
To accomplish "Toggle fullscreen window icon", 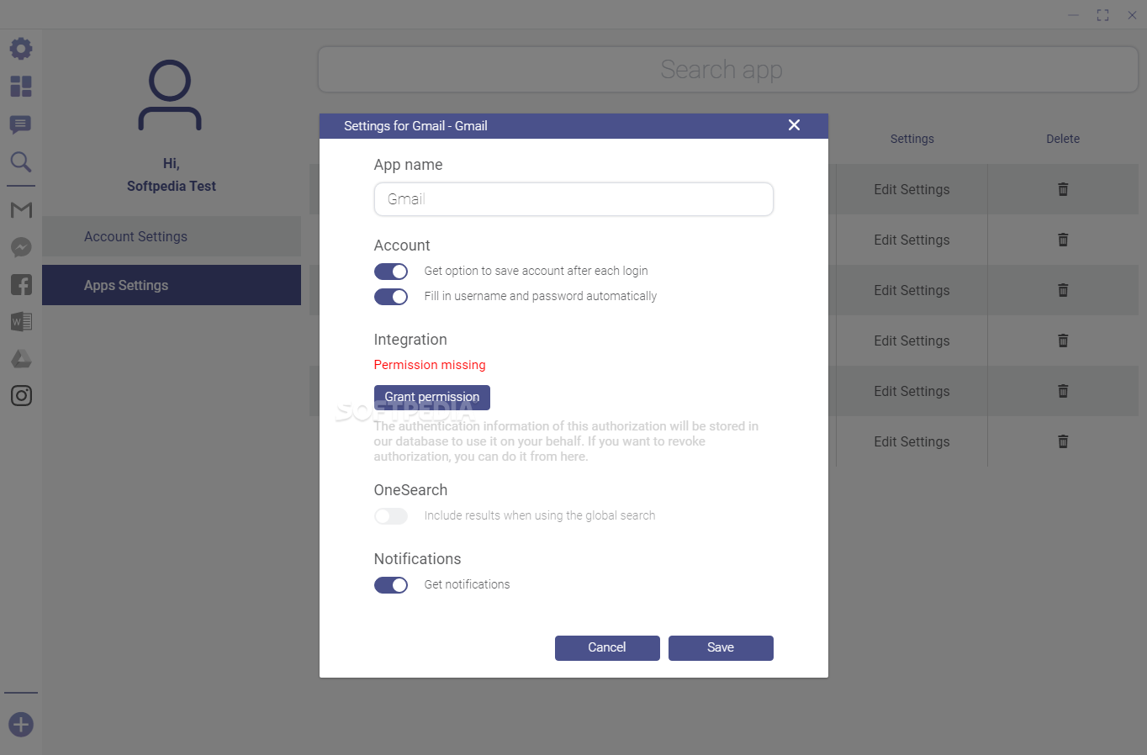I will click(x=1102, y=15).
